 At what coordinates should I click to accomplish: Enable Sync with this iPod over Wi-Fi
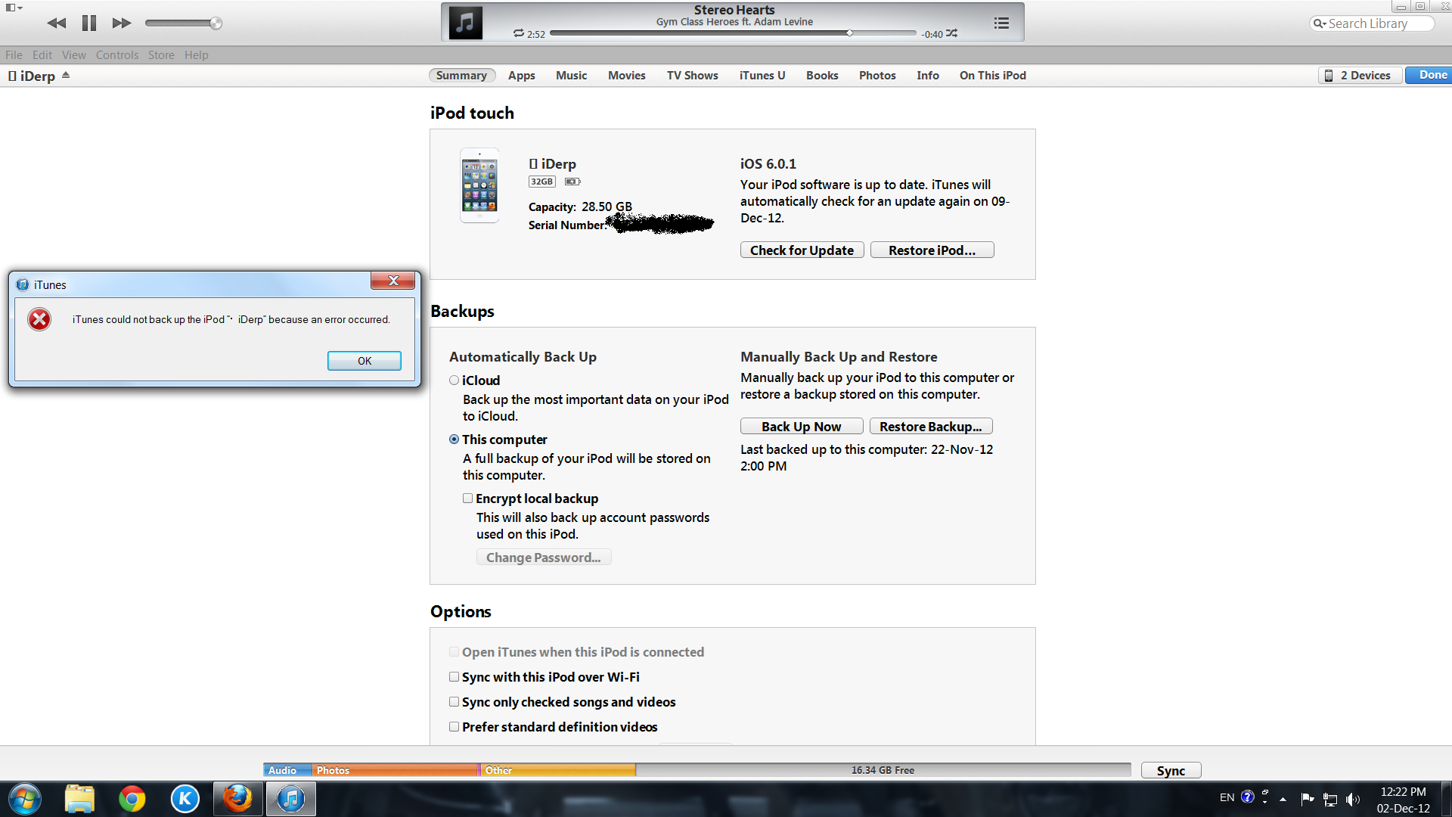coord(455,677)
